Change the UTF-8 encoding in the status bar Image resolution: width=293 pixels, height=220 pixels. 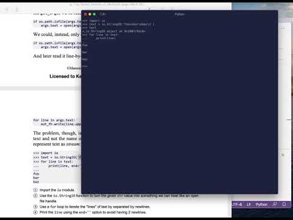(237, 204)
